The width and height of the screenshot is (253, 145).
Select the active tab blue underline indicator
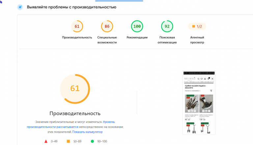click(119, 1)
